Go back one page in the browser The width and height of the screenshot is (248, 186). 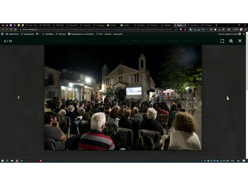tap(3, 29)
